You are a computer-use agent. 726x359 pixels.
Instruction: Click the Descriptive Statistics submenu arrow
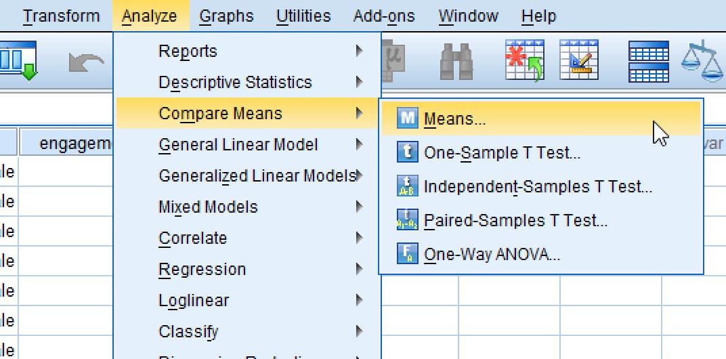coord(359,83)
